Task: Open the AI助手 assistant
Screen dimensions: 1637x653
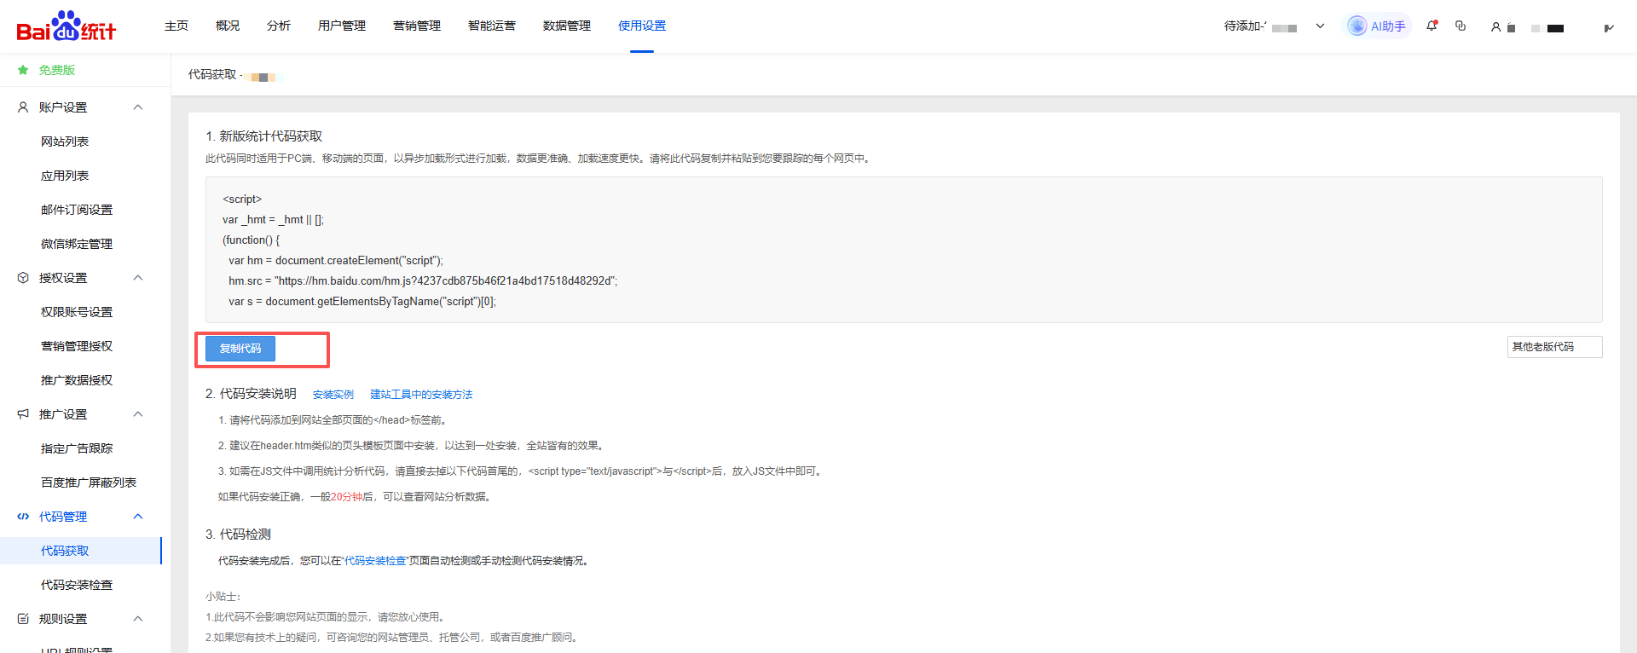Action: [x=1377, y=26]
